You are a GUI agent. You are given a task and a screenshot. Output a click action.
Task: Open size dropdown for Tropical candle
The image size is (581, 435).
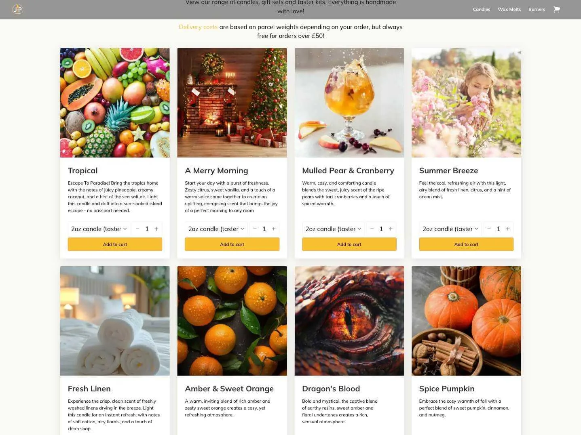[x=99, y=229]
